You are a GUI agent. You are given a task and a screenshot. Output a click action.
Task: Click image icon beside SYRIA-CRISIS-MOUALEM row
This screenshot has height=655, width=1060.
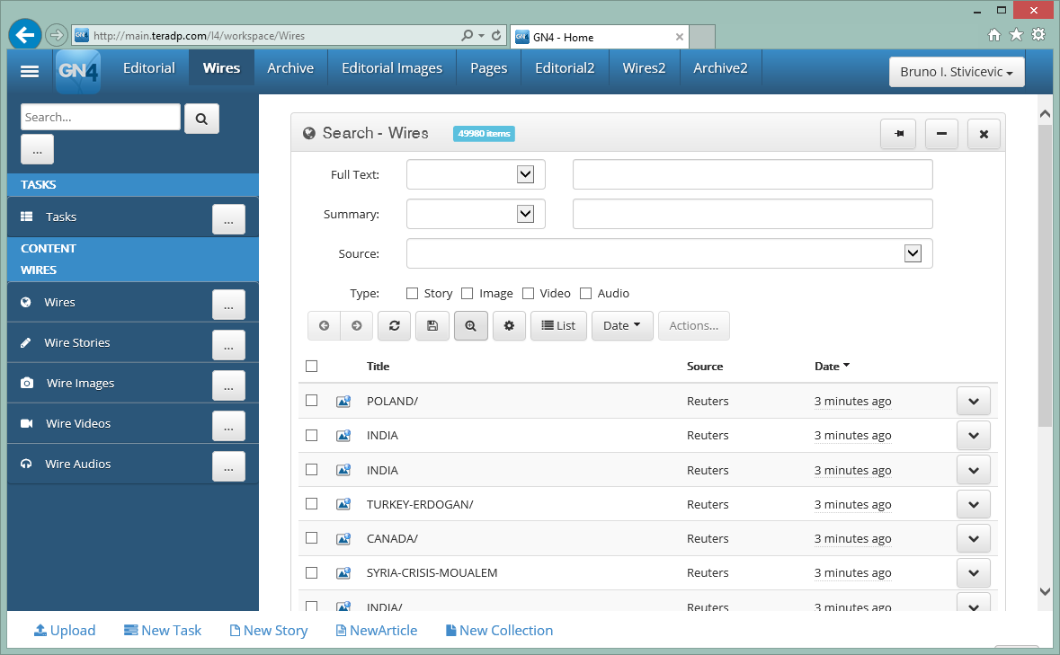(343, 572)
